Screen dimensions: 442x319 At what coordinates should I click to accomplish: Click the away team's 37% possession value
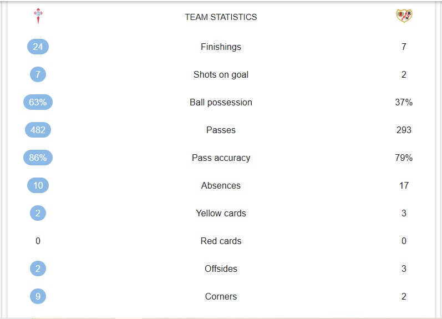point(404,102)
